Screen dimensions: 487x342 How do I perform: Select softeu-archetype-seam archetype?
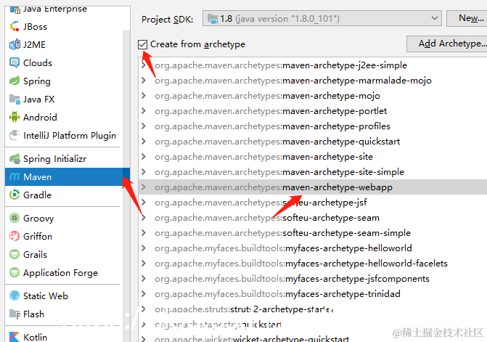pos(331,218)
